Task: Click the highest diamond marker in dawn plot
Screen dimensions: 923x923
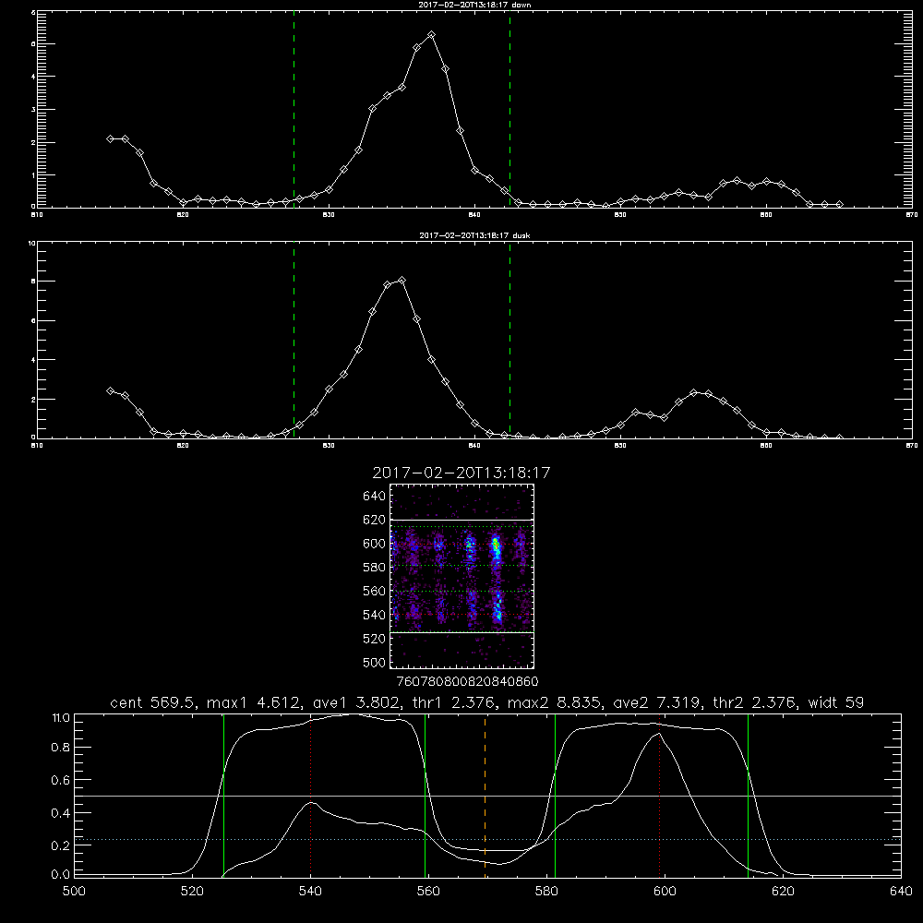Action: [x=431, y=35]
